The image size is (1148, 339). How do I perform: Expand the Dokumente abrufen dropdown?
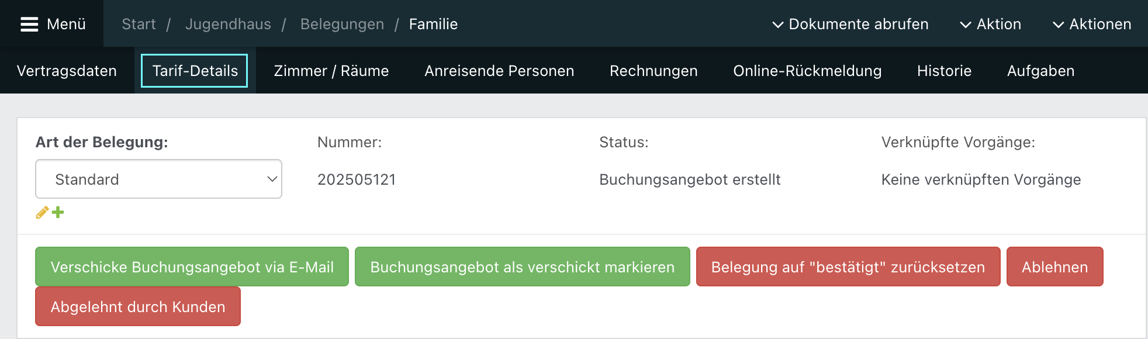click(x=850, y=24)
